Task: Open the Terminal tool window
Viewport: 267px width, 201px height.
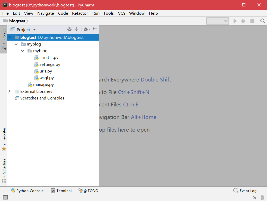Action: (61, 191)
